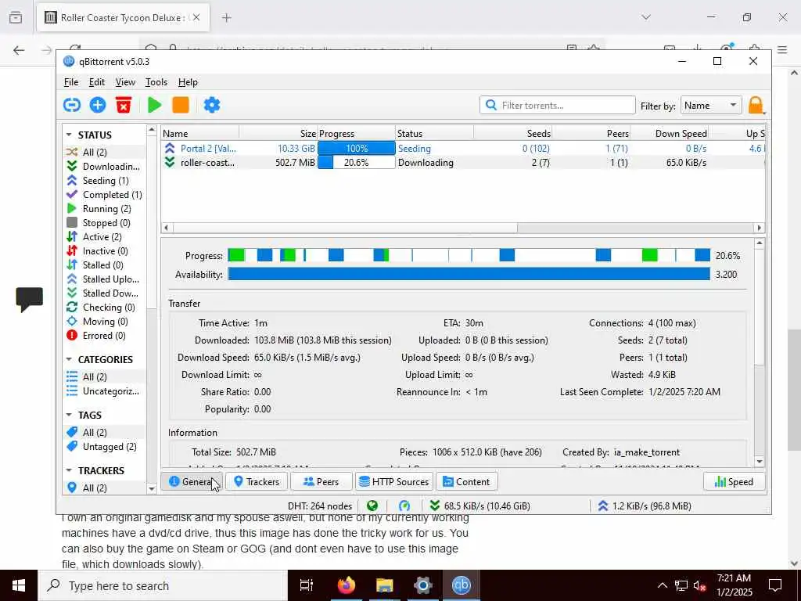Image resolution: width=801 pixels, height=601 pixels.
Task: Click the torrent pieces Progress bar
Action: pyautogui.click(x=469, y=255)
